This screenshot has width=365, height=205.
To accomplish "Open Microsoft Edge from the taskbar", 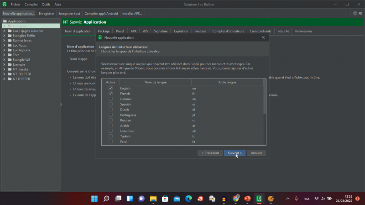I will click(188, 199).
